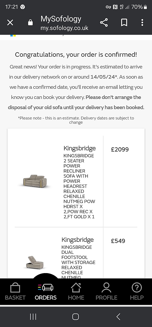This screenshot has width=152, height=327.
Task: Tap the £2099 price
Action: [120, 149]
